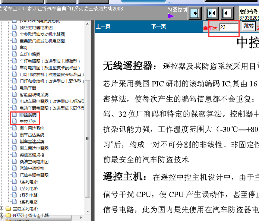Open the 柴油空调电路图 item

(34, 162)
